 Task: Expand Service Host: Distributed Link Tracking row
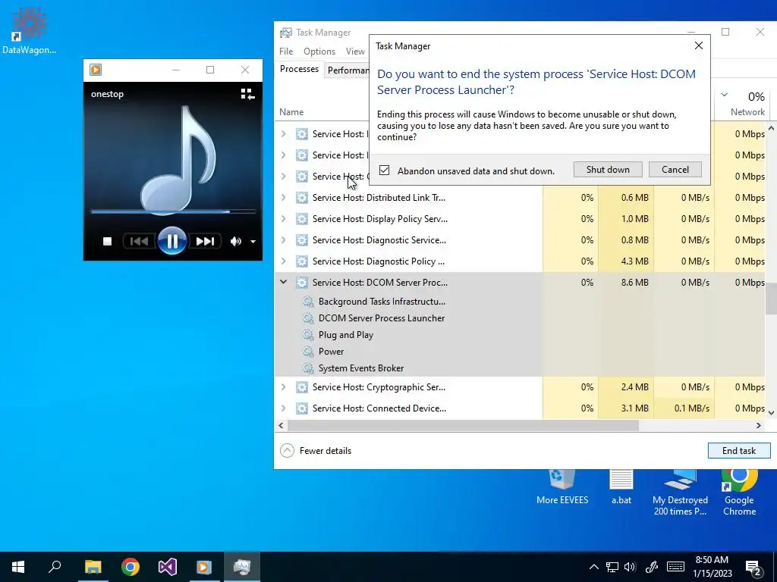(284, 198)
